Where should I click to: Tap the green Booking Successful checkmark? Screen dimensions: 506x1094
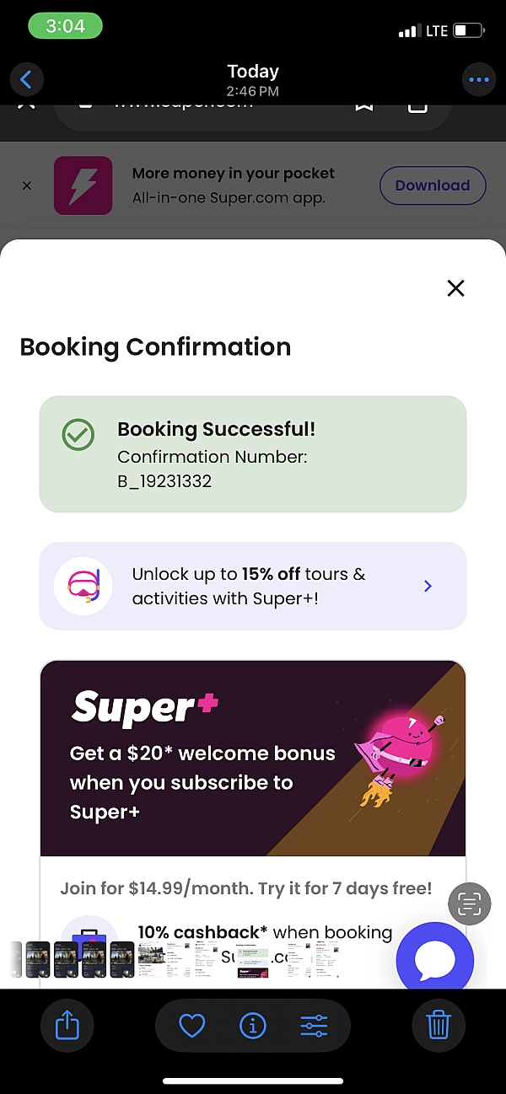(x=78, y=435)
